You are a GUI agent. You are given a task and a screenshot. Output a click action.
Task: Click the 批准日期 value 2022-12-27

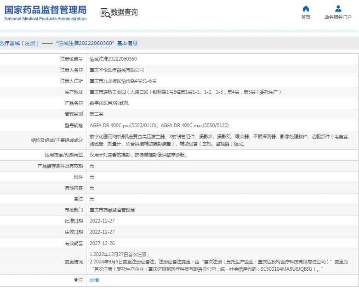click(102, 221)
